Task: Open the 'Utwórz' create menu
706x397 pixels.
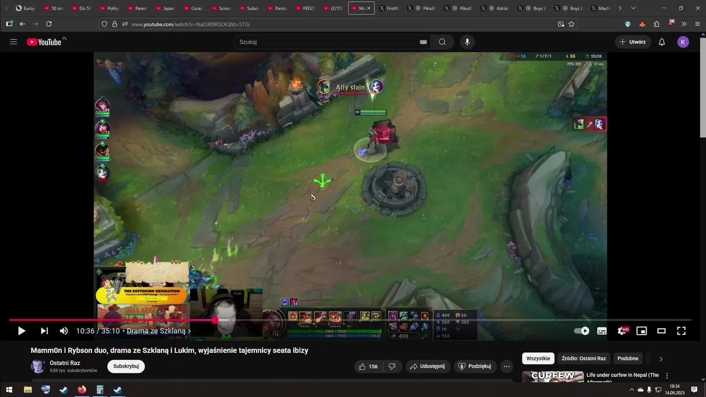Action: (633, 42)
